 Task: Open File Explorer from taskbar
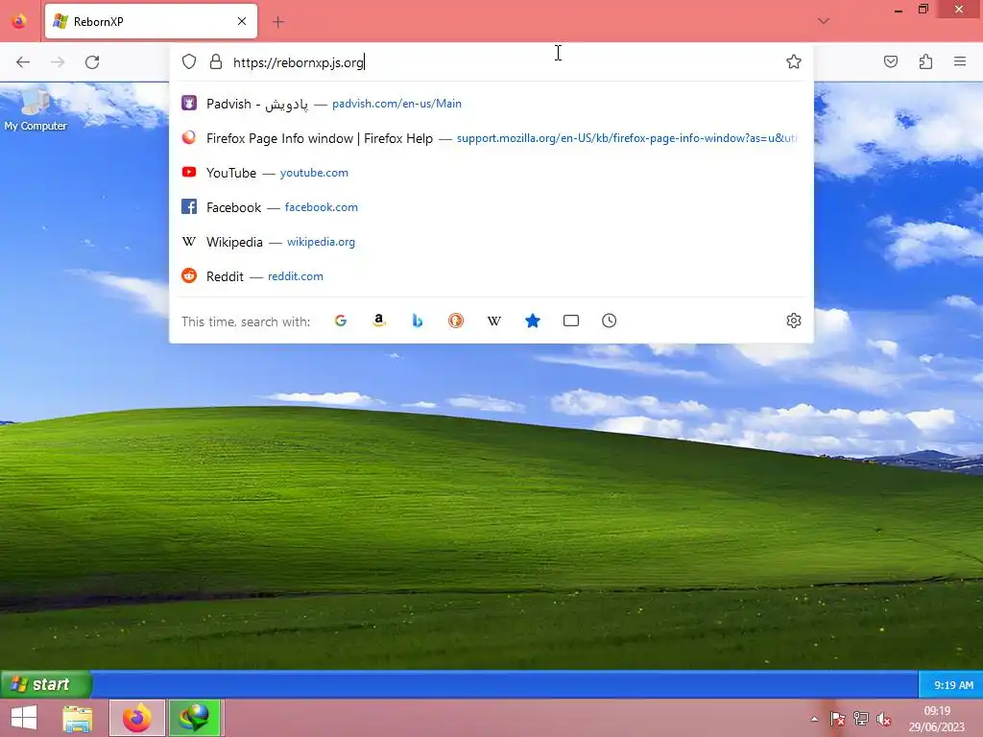pos(78,718)
